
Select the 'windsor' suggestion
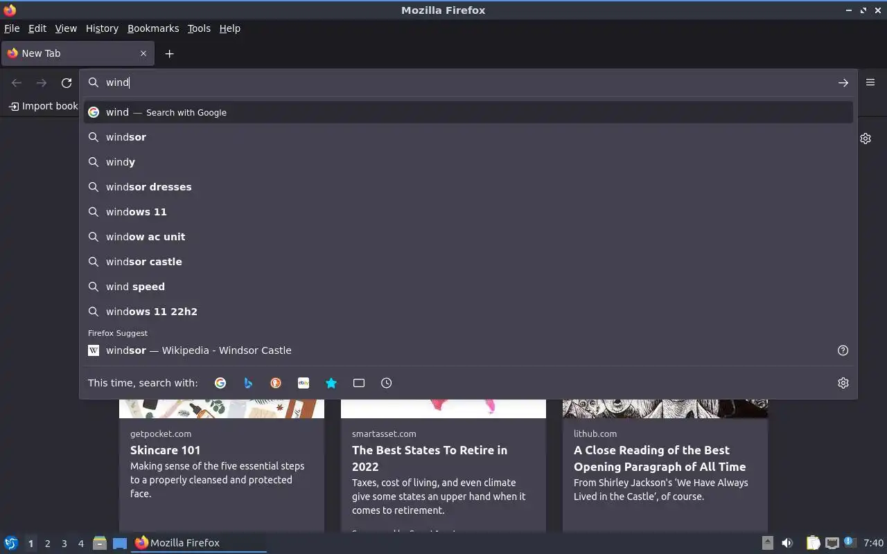(468, 137)
